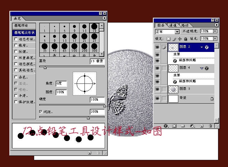
Task: Select the 图层 tab
Action: point(161,25)
